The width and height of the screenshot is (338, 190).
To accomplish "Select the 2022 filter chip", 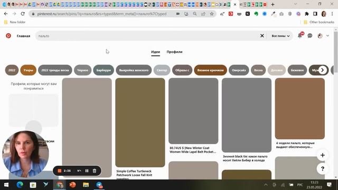I will 12,70.
